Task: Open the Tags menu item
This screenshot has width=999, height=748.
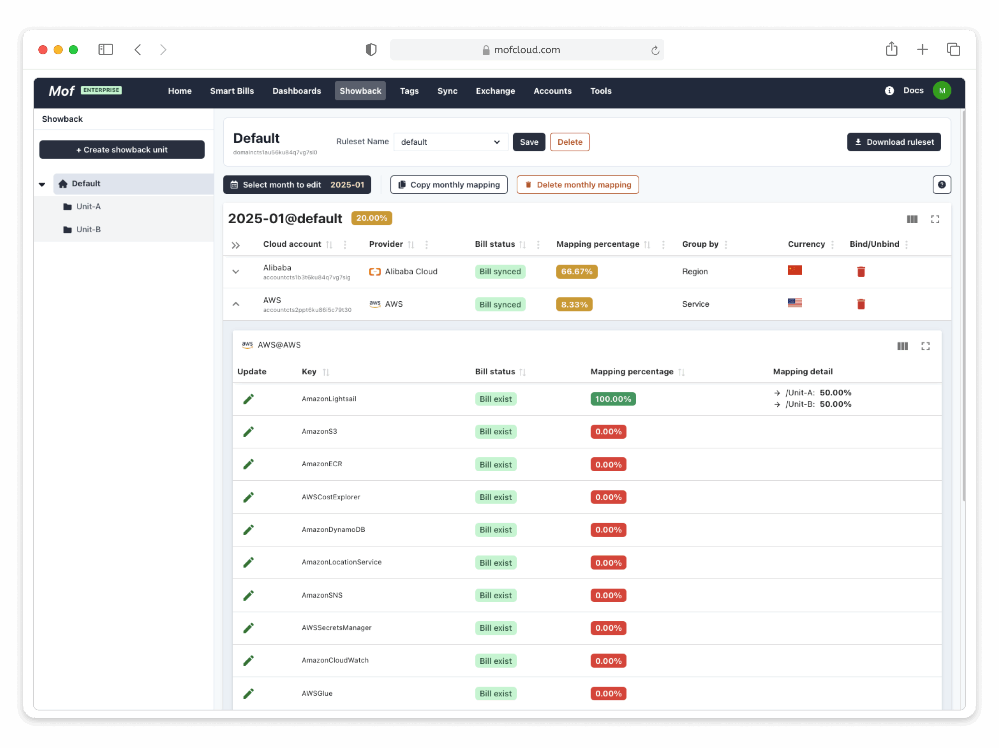Action: (x=409, y=91)
